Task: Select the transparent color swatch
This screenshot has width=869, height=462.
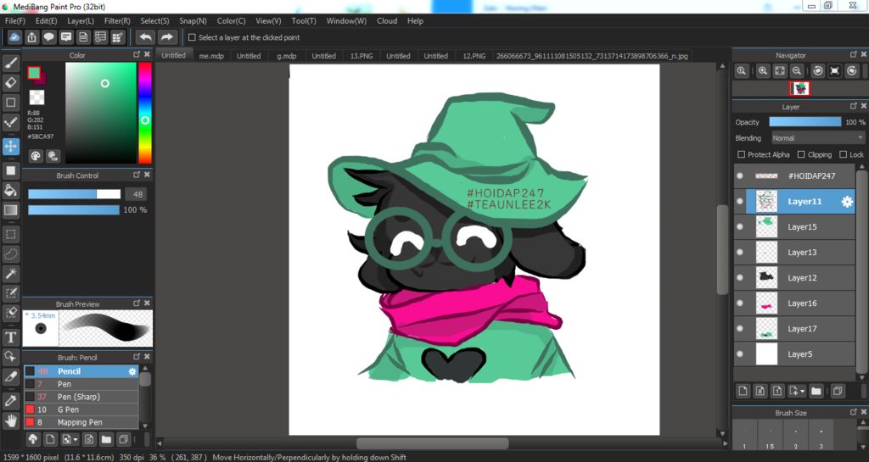Action: click(36, 97)
